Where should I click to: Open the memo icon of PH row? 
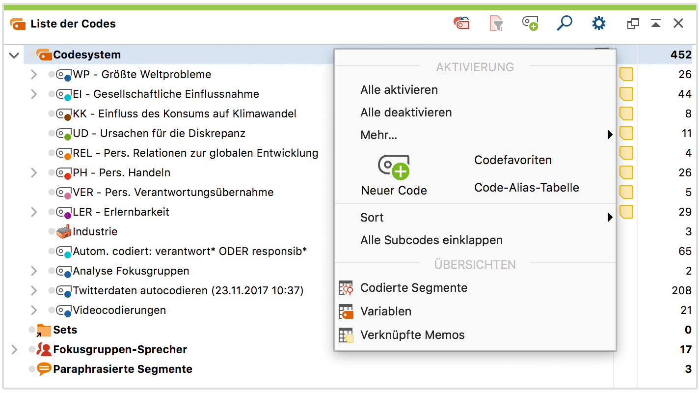(626, 172)
